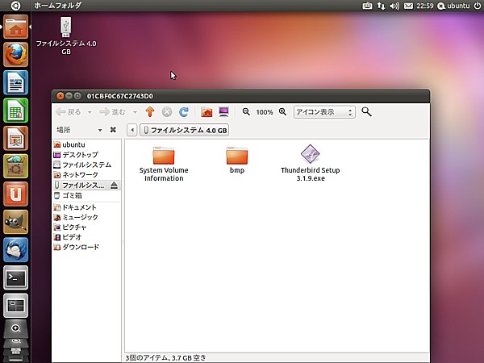Select ネットワーク in the sidebar
The height and width of the screenshot is (363, 484).
pos(86,175)
